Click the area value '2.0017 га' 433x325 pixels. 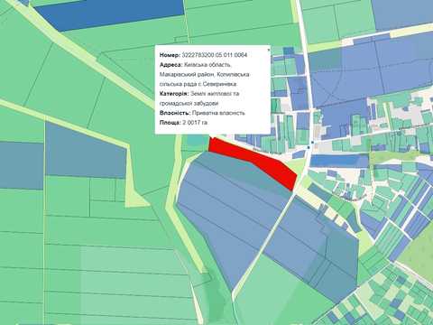click(195, 123)
